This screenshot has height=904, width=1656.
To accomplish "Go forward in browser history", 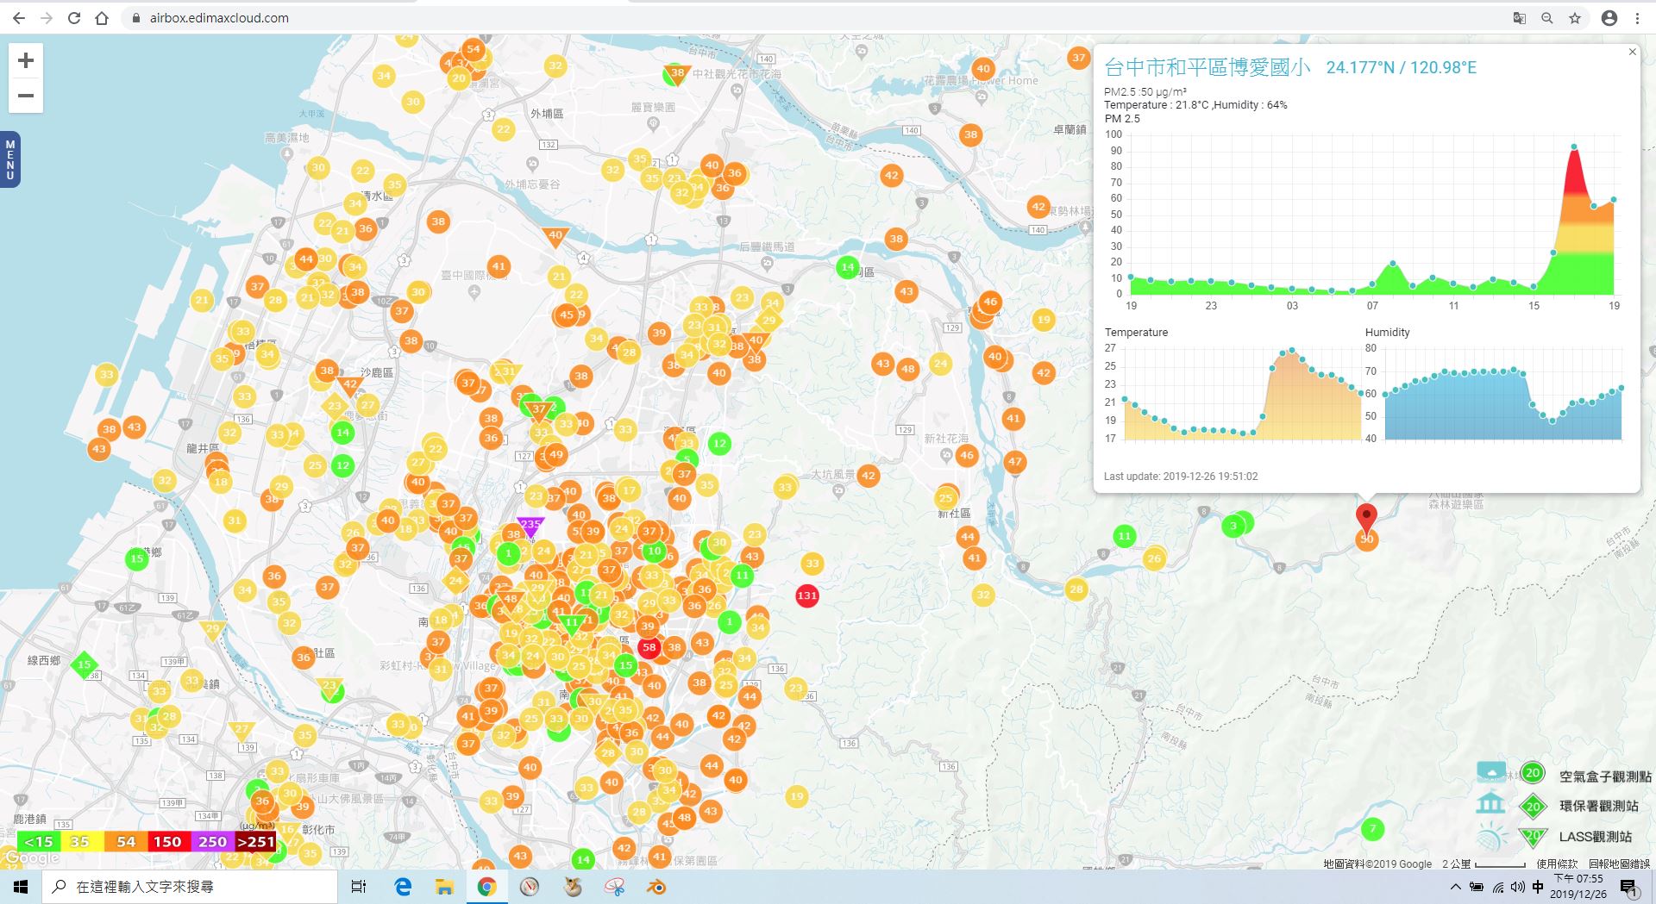I will [47, 18].
